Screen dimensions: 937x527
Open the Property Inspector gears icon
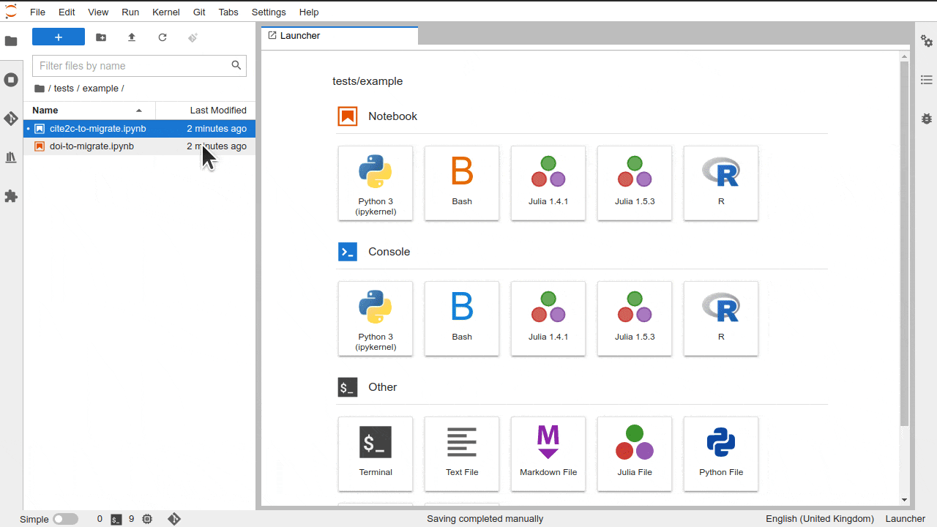(x=927, y=41)
